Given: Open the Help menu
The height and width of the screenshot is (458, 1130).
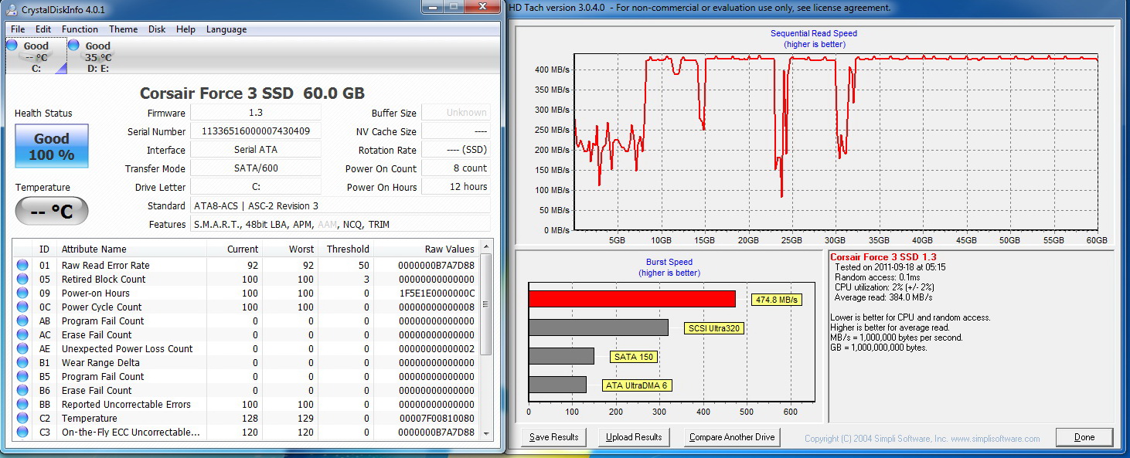Looking at the screenshot, I should point(185,29).
